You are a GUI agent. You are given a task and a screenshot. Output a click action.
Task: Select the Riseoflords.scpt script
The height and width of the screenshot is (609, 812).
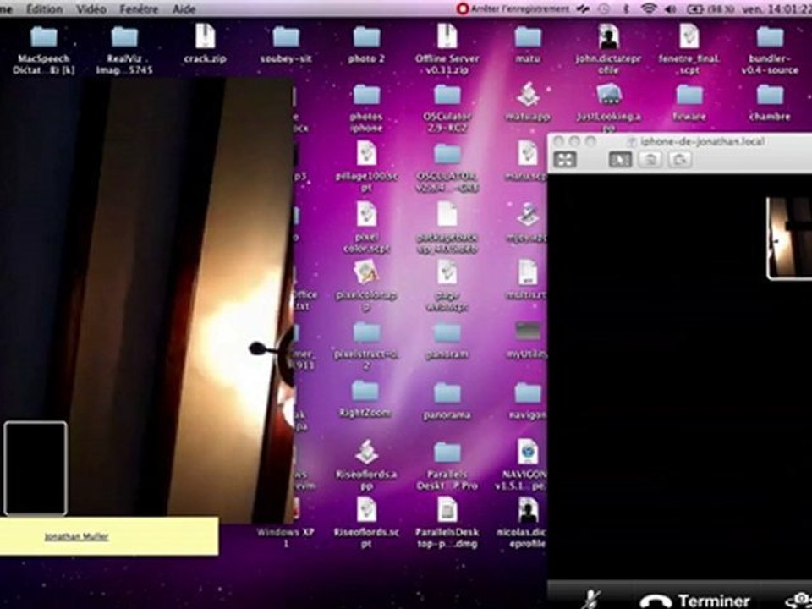coord(366,522)
